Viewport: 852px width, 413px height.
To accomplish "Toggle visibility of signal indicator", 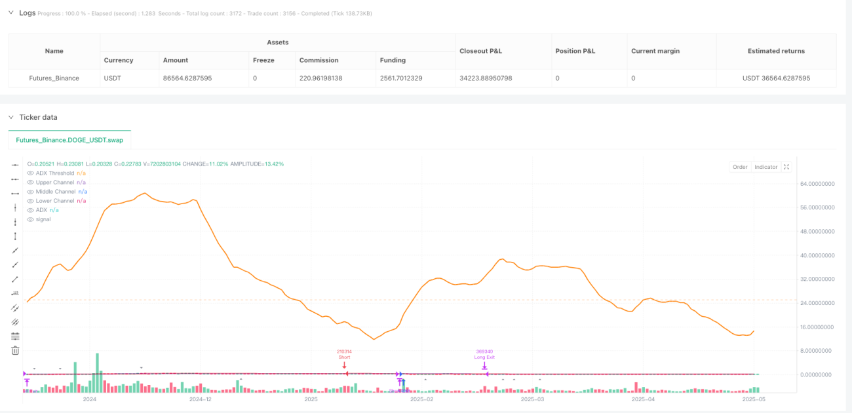I will (x=30, y=219).
